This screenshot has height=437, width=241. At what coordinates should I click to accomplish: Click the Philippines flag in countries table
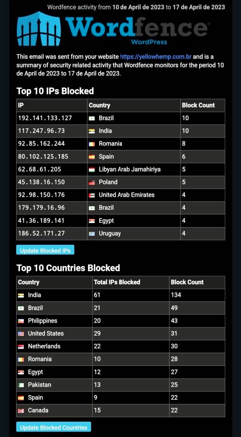(x=21, y=321)
